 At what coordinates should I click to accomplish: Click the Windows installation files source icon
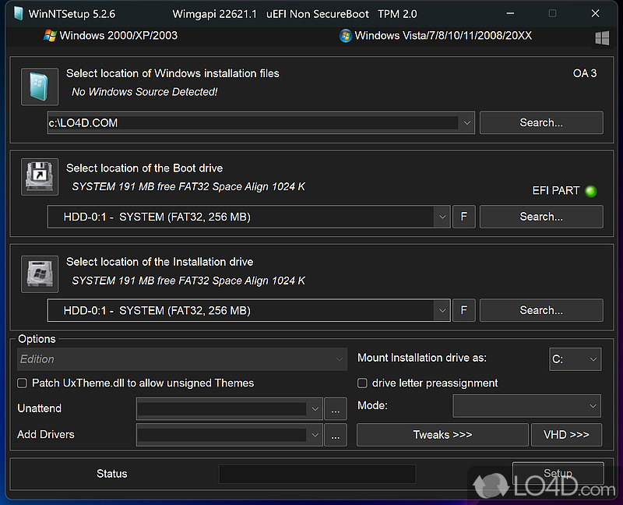click(x=40, y=87)
